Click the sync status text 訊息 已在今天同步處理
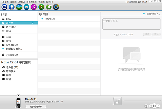The width and height of the screenshot is (162, 109). click(44, 101)
